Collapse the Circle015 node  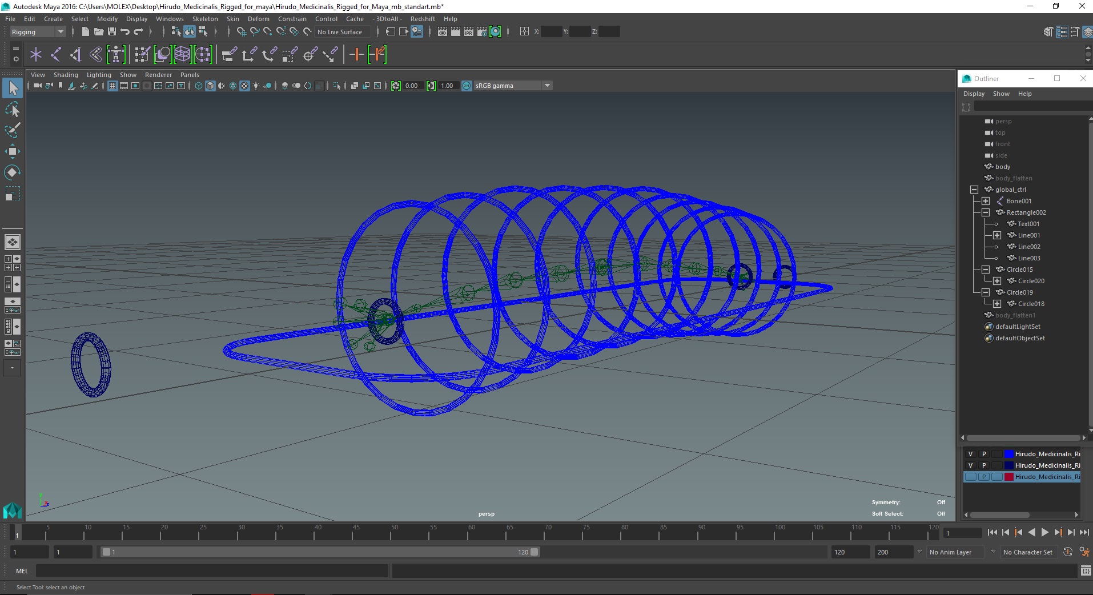click(986, 270)
